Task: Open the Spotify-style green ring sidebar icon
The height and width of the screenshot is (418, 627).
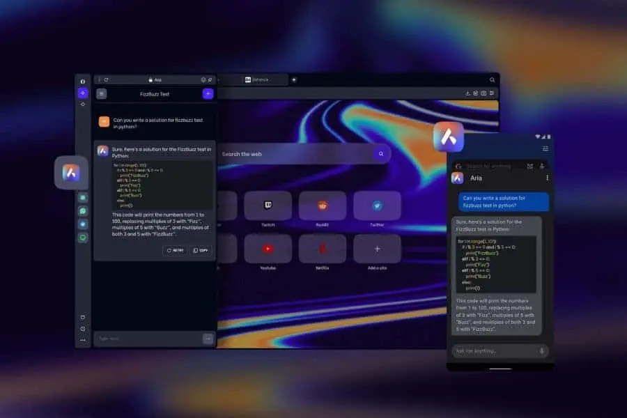Action: (x=83, y=238)
